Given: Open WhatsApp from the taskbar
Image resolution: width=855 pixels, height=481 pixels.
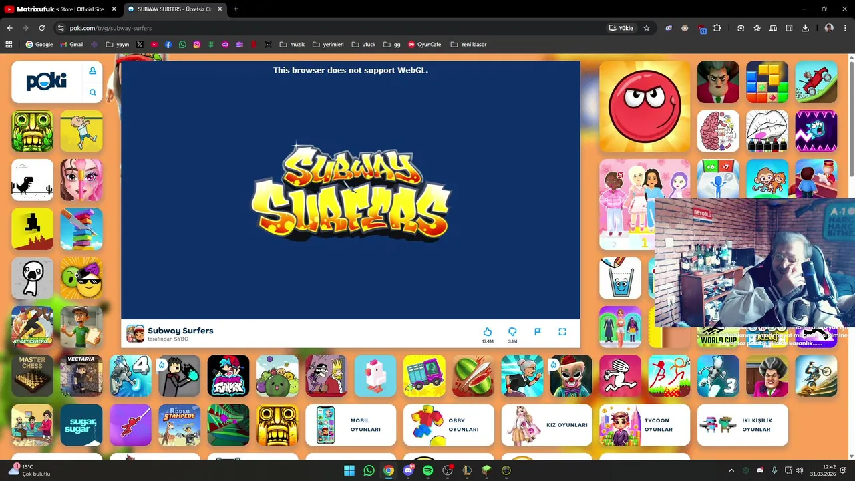Looking at the screenshot, I should click(369, 470).
